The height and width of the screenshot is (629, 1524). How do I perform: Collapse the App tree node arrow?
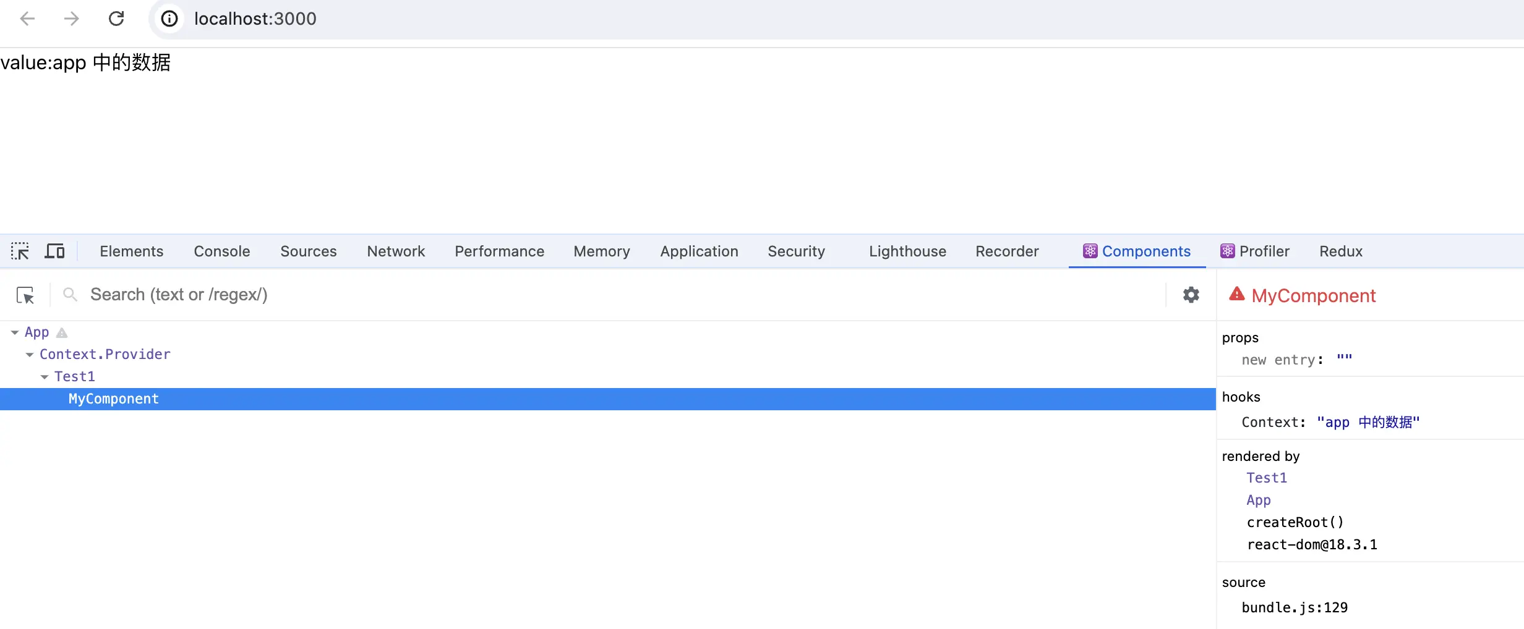14,332
